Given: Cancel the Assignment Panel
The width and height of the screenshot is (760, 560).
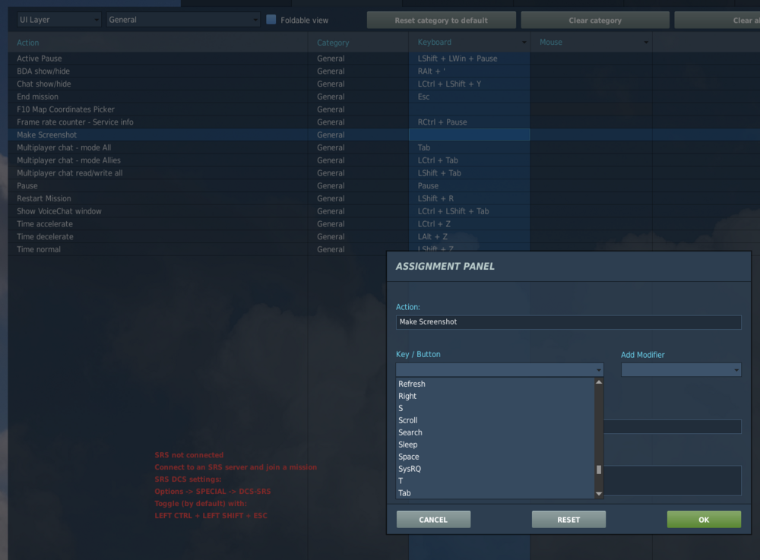Looking at the screenshot, I should [x=433, y=519].
